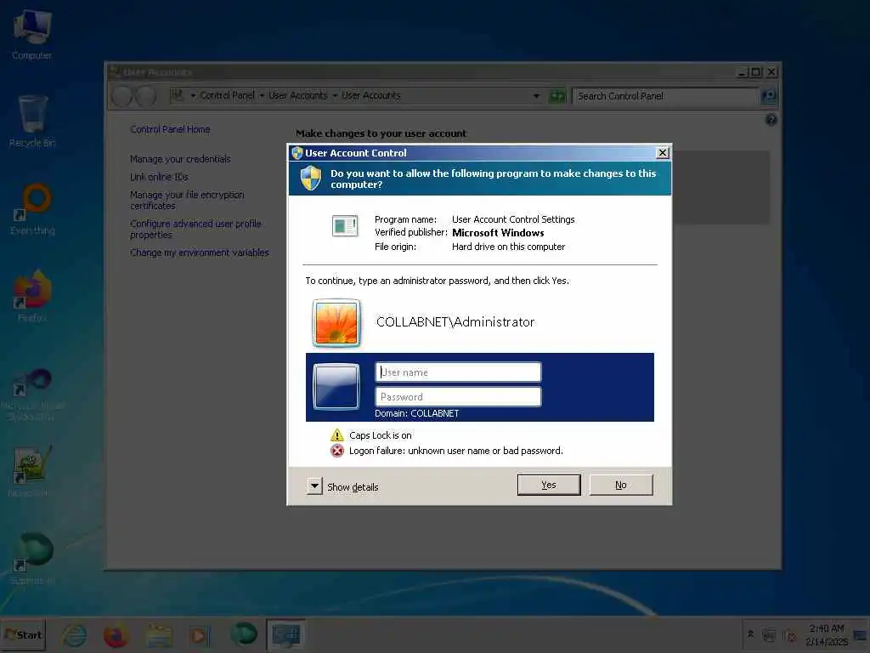Click Show desktop button at taskbar end
This screenshot has height=653, width=870.
[x=862, y=635]
